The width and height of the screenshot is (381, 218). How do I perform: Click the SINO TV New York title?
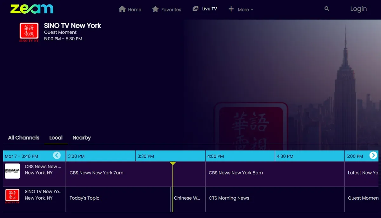72,26
